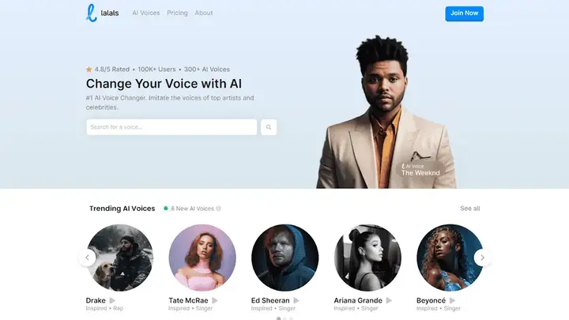
Task: Click the info icon beside New AI Voices
Action: pos(218,209)
